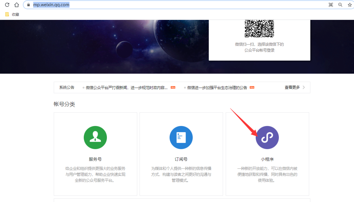Image resolution: width=354 pixels, height=202 pixels.
Task: Click the padlock site security icon
Action: 29,5
